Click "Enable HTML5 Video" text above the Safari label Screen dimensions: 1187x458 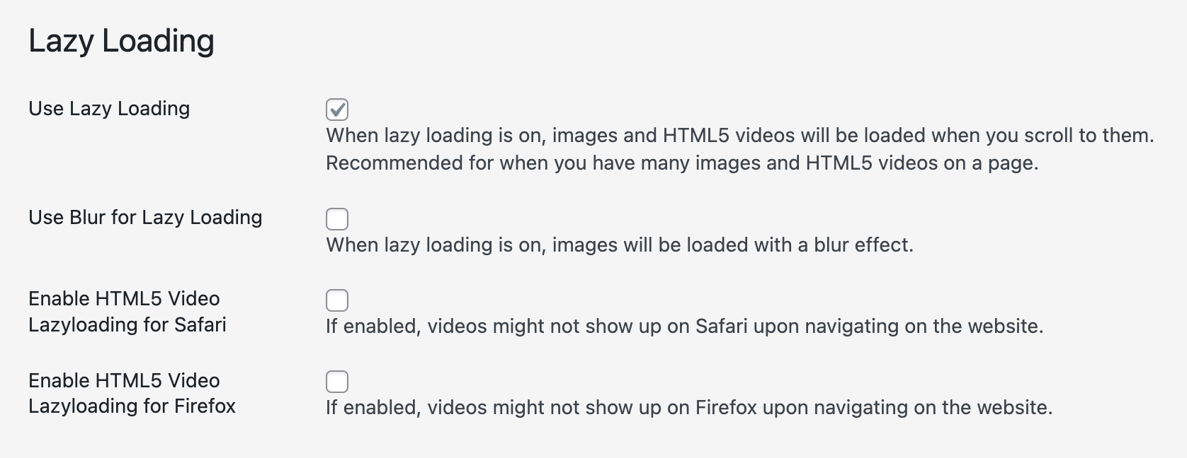(124, 299)
